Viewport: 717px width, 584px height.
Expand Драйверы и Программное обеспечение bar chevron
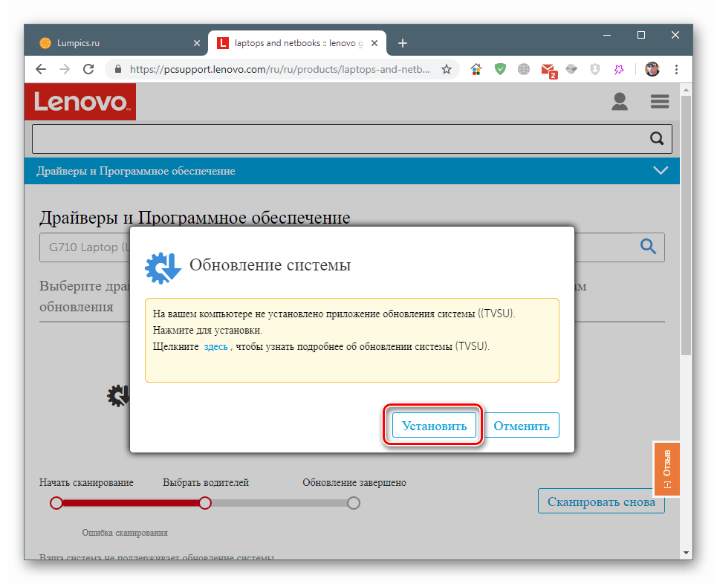661,171
